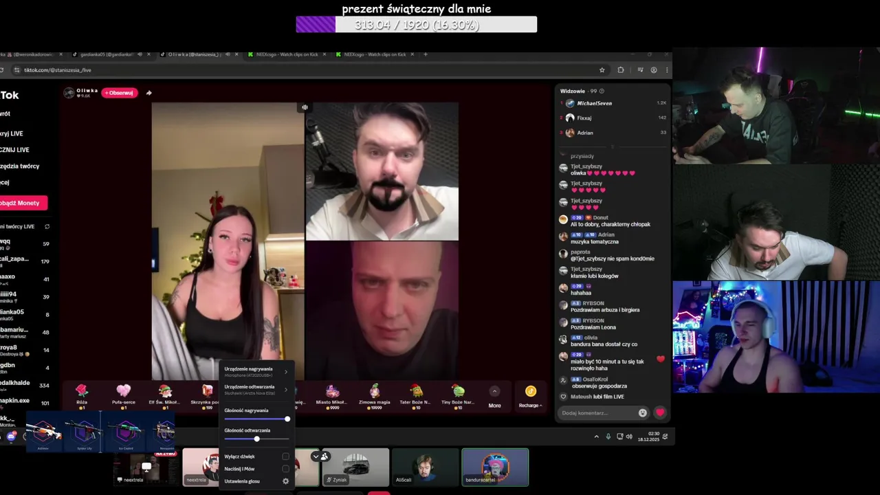Select the banduracartel Discord call tile
The width and height of the screenshot is (880, 495).
495,467
